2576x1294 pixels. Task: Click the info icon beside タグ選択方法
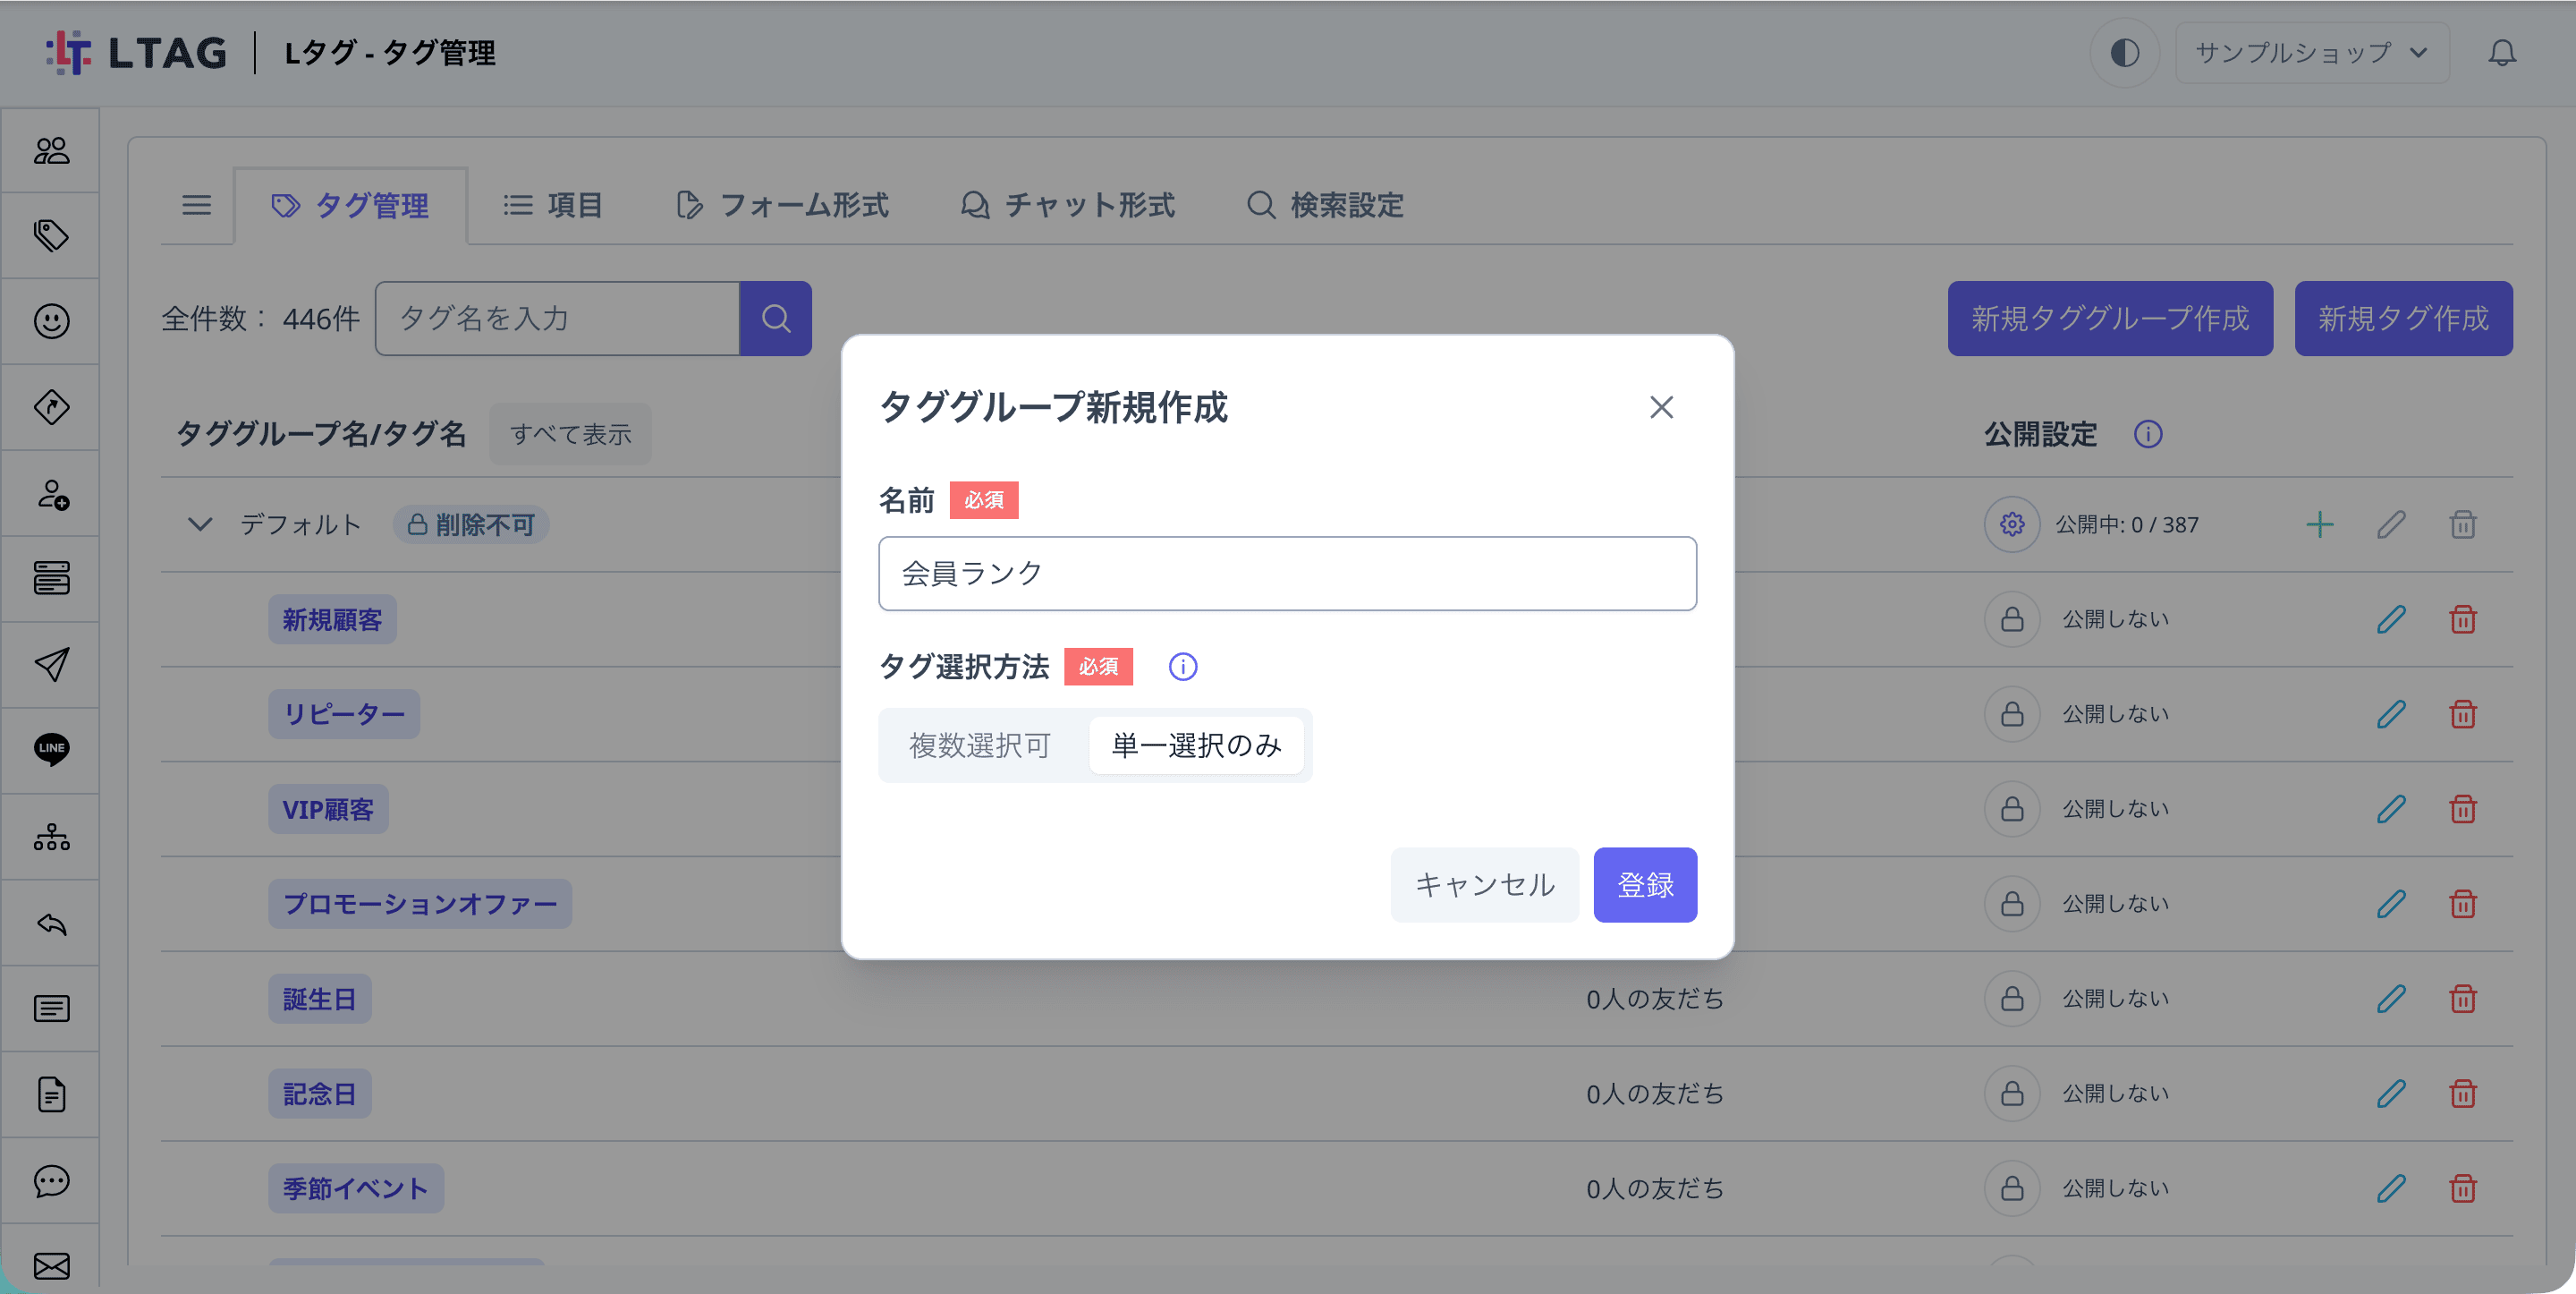[x=1182, y=667]
